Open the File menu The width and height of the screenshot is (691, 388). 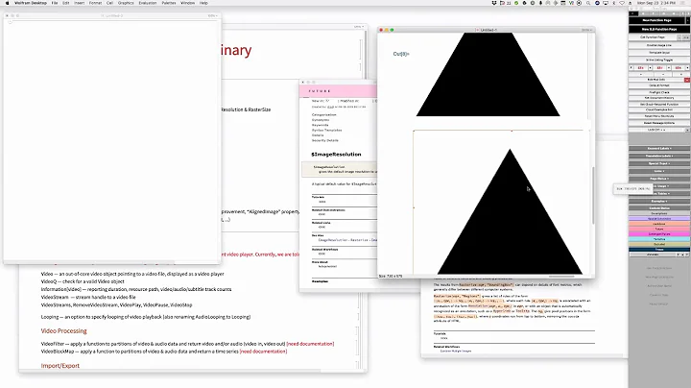[55, 3]
